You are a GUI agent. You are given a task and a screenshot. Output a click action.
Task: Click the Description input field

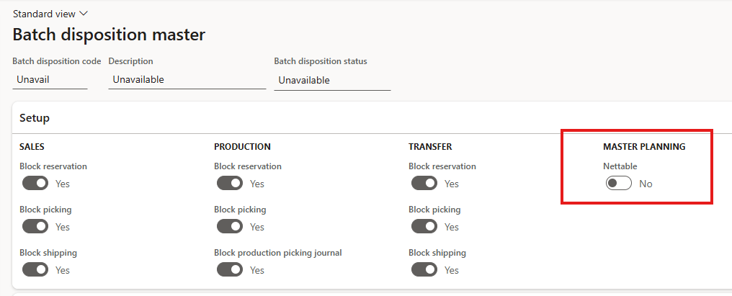pos(187,80)
